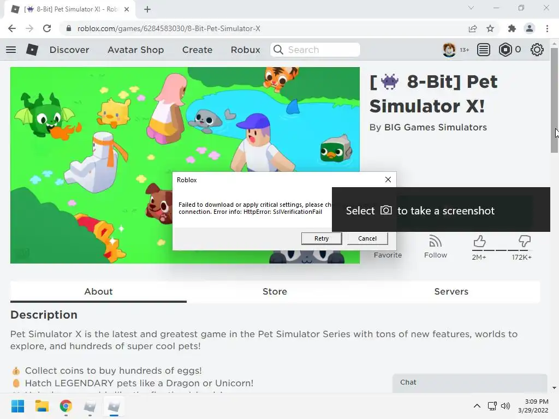Close the Roblox error dialog
Viewport: 559px width, 419px height.
click(x=388, y=179)
